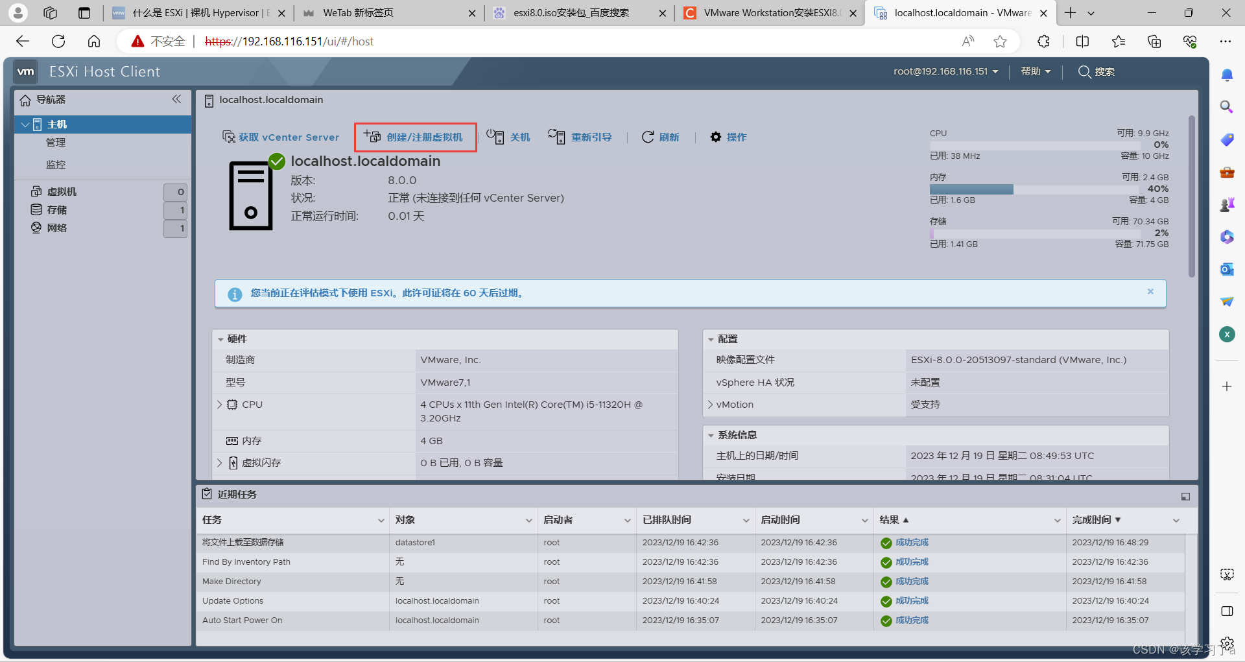The image size is (1245, 662).
Task: Open the Initiator (启动者) column dropdown
Action: [x=628, y=521]
